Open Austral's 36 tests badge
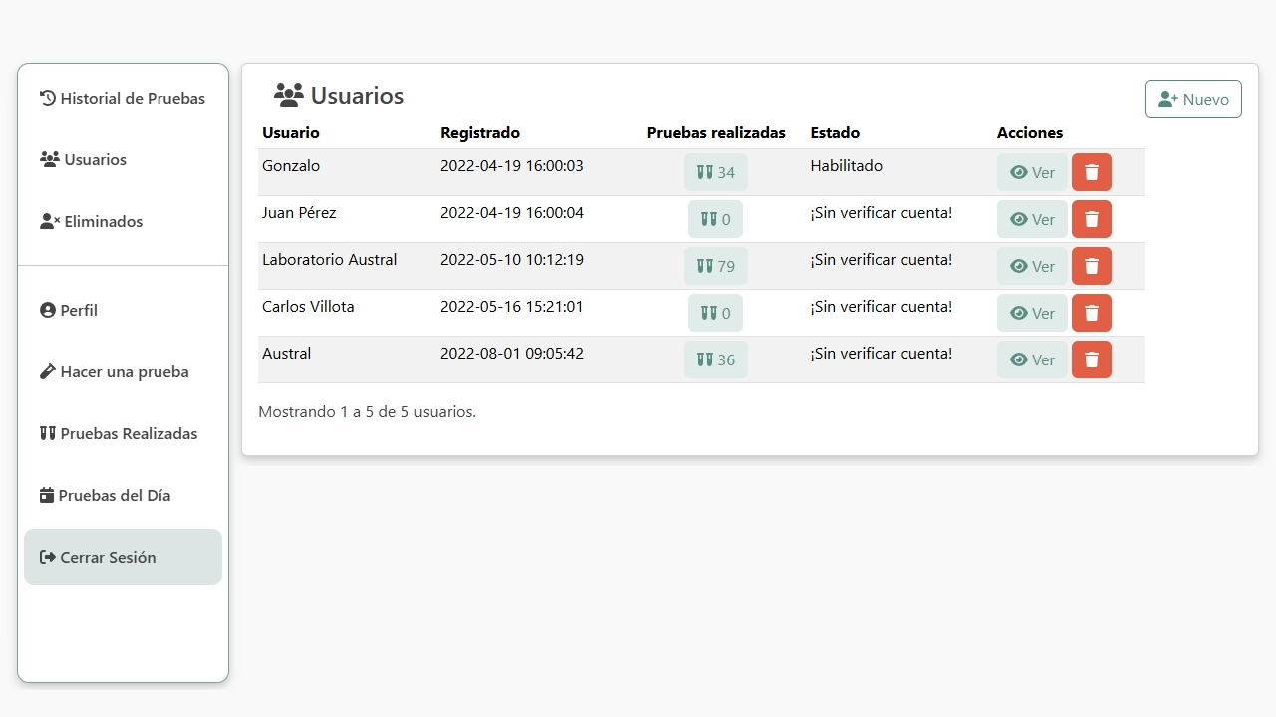The width and height of the screenshot is (1276, 717). click(x=715, y=359)
